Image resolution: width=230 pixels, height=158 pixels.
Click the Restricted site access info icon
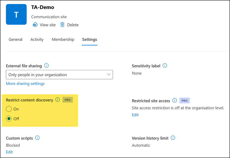[x=175, y=100]
